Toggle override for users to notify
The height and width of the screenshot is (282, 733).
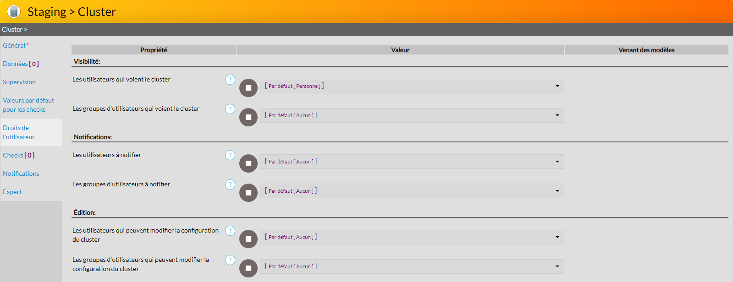click(x=248, y=163)
